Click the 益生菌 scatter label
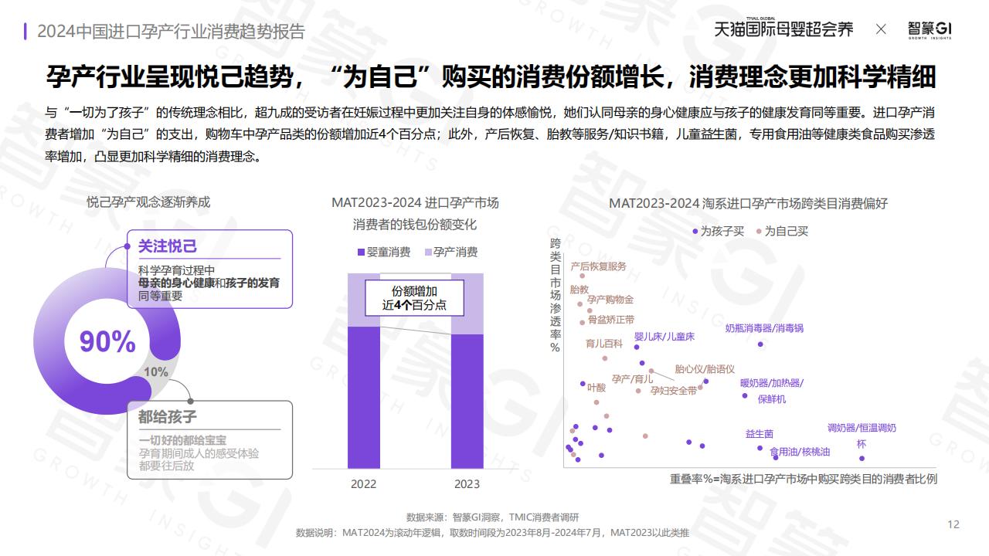 [760, 434]
